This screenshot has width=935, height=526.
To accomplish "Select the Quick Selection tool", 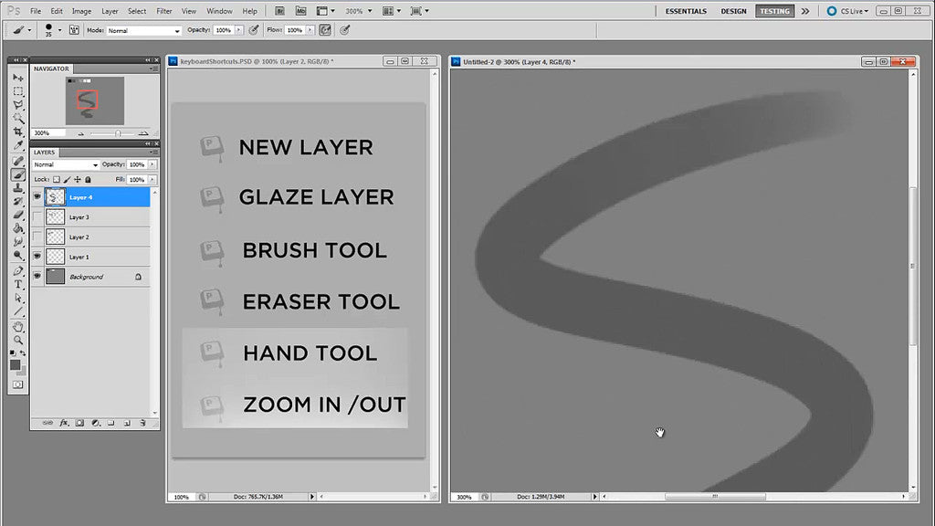I will tap(18, 119).
